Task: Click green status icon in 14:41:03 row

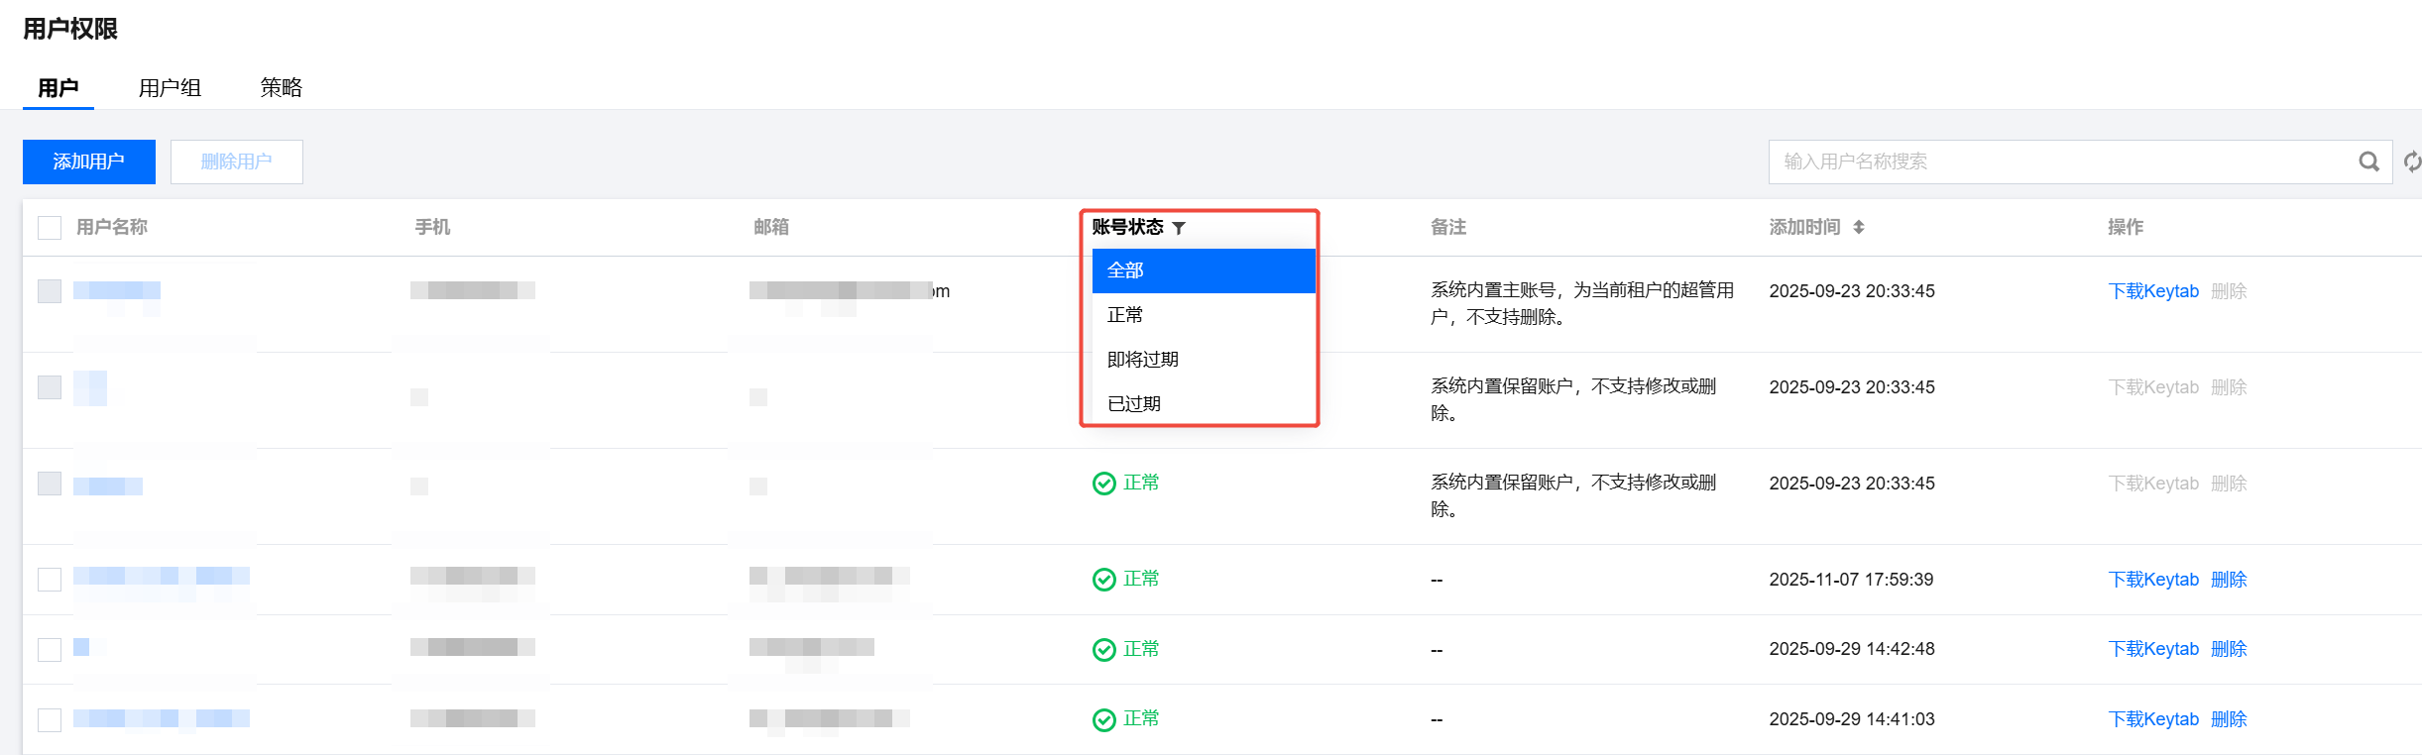Action: [x=1103, y=719]
